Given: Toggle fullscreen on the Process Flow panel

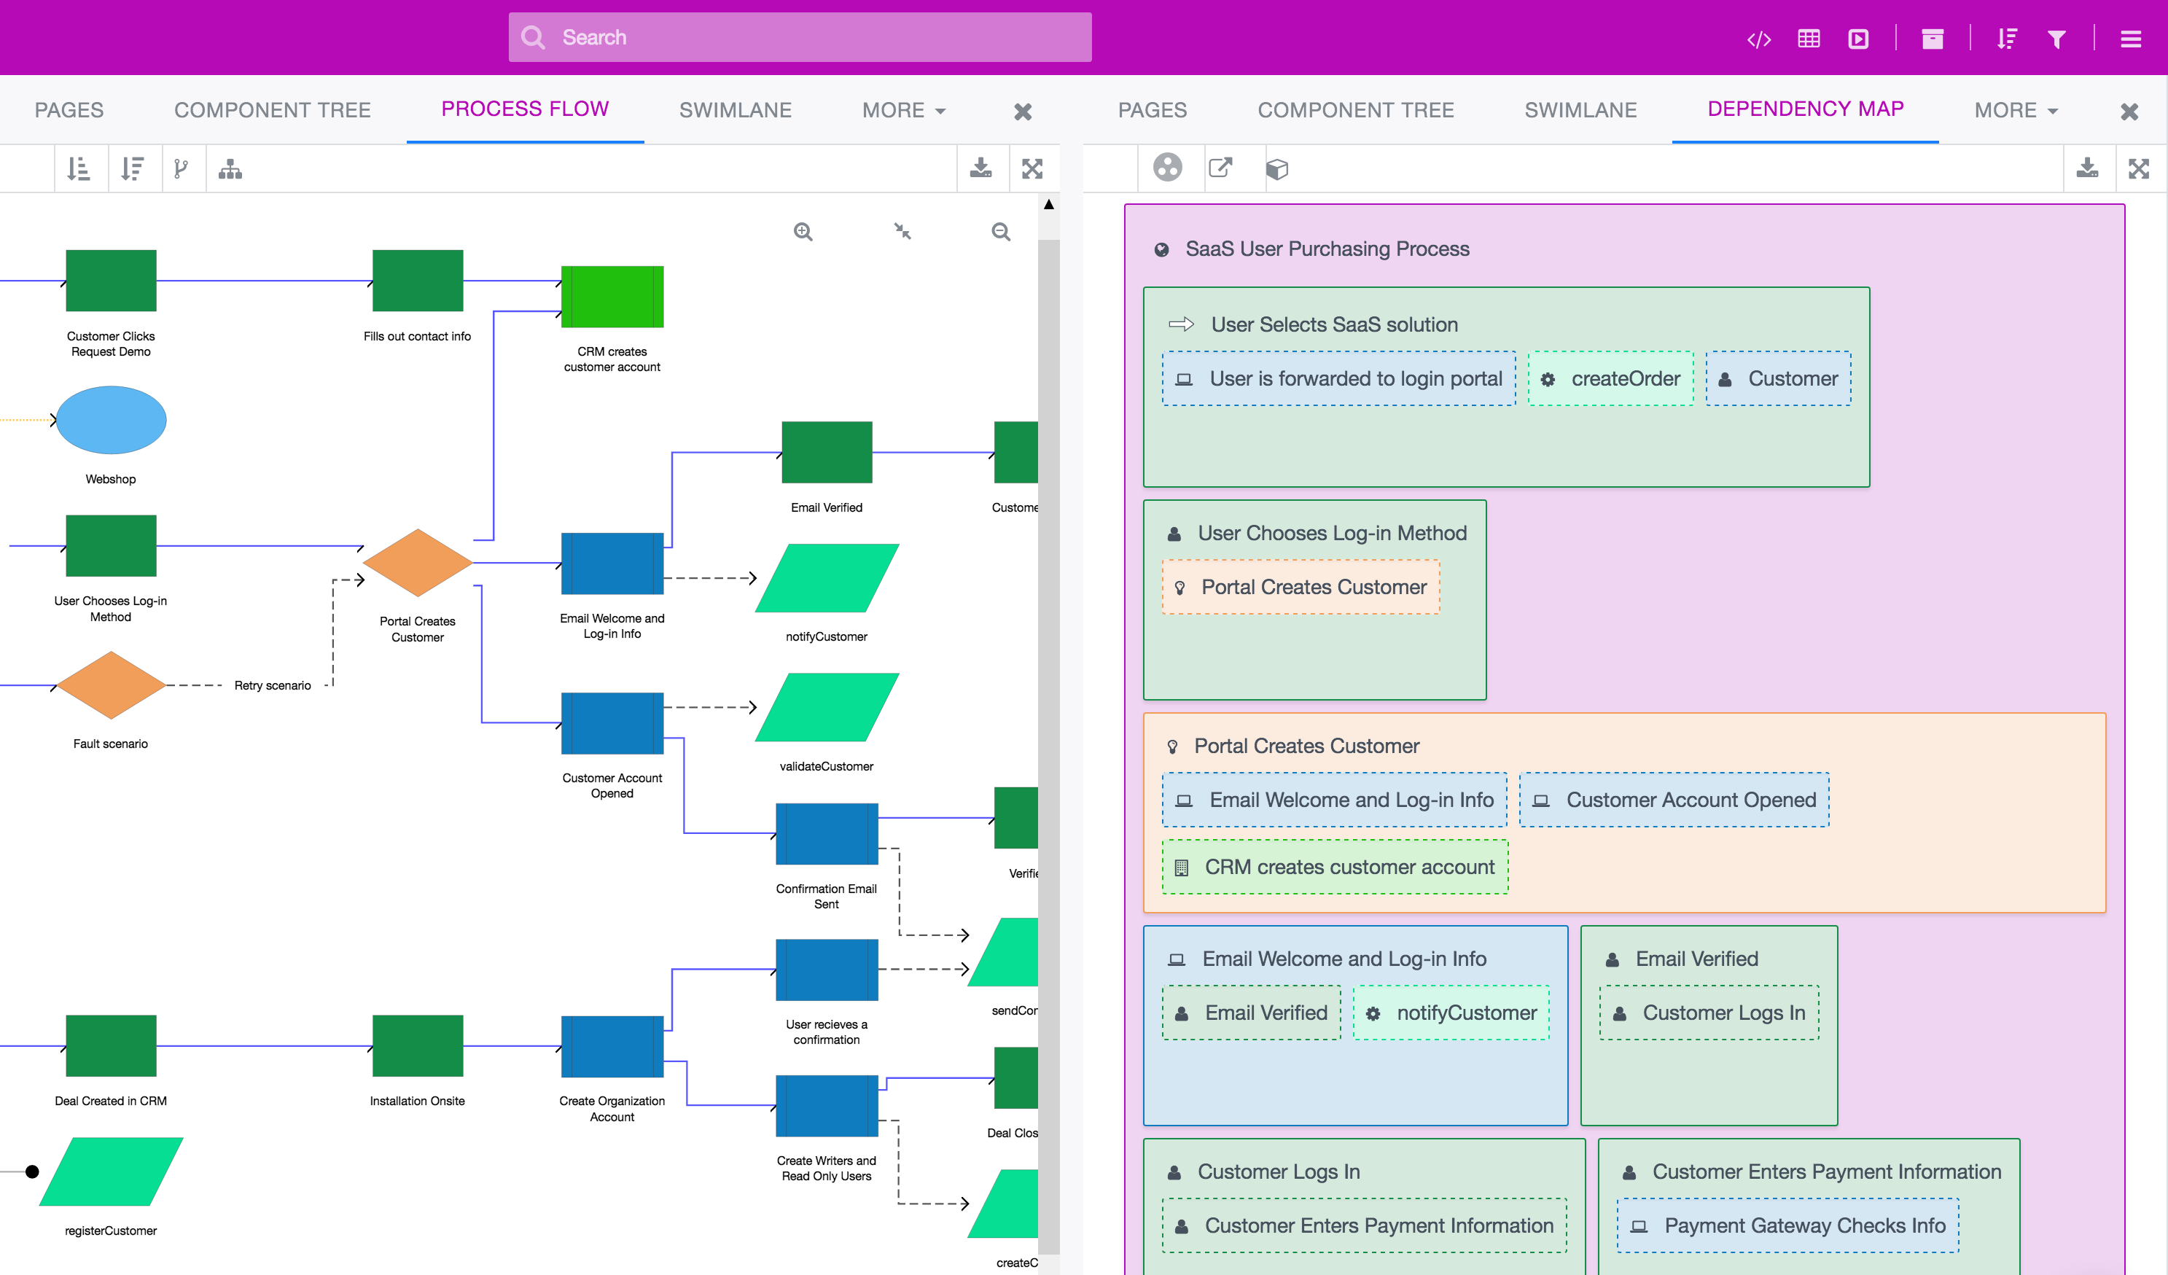Looking at the screenshot, I should pyautogui.click(x=1033, y=168).
